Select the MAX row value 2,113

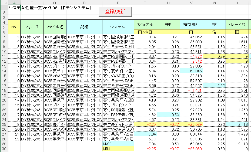click(237, 144)
